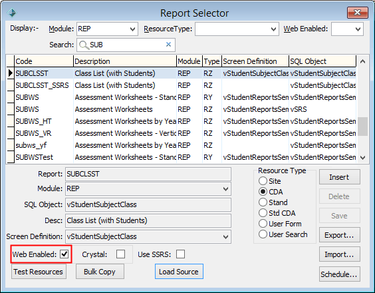This screenshot has width=375, height=293.
Task: Expand the Screen Definition dropdown
Action: tap(225, 236)
